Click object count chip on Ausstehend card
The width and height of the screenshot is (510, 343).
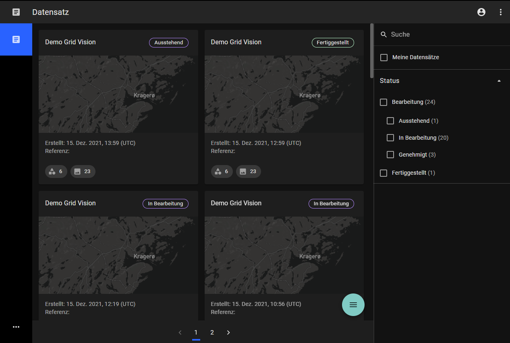click(56, 171)
